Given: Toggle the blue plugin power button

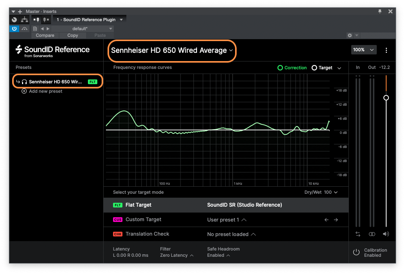Looking at the screenshot, I should click(14, 29).
